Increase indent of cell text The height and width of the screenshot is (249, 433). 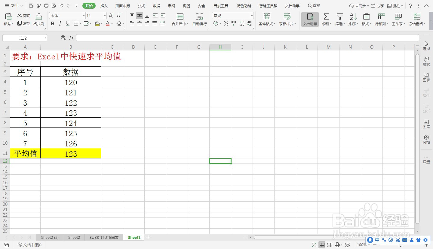163,16
